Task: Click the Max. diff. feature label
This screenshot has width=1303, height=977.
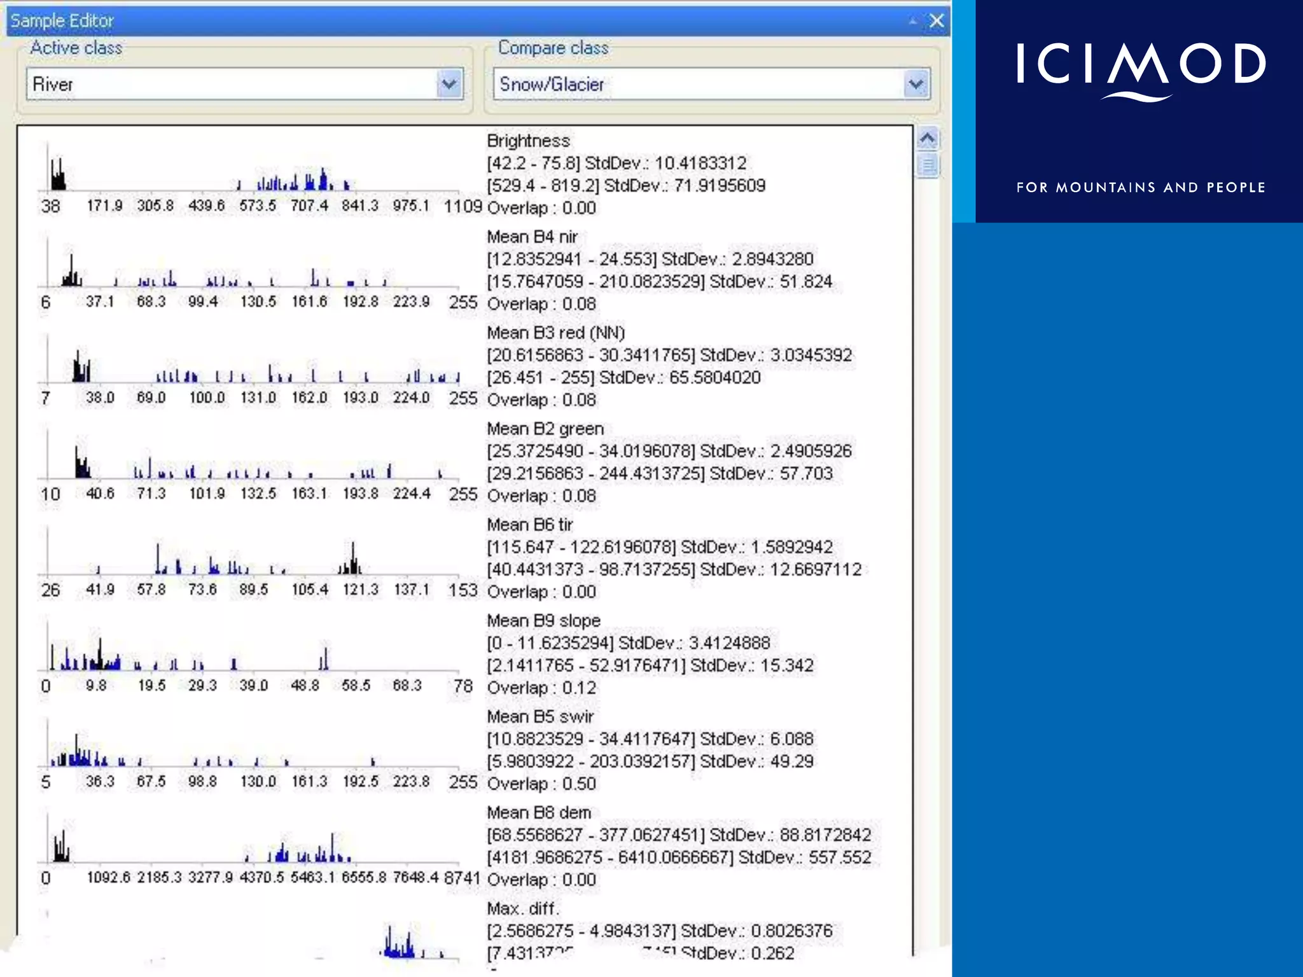Action: pos(523,908)
